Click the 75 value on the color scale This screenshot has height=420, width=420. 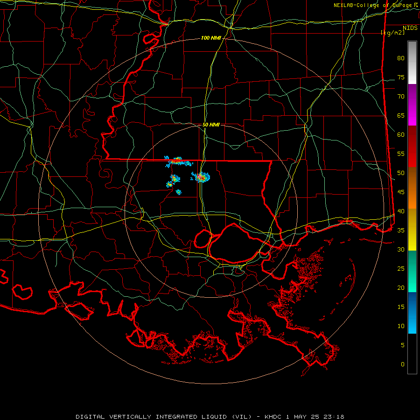[401, 77]
